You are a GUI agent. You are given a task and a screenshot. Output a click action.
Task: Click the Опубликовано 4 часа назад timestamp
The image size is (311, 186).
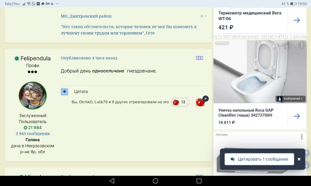89,58
